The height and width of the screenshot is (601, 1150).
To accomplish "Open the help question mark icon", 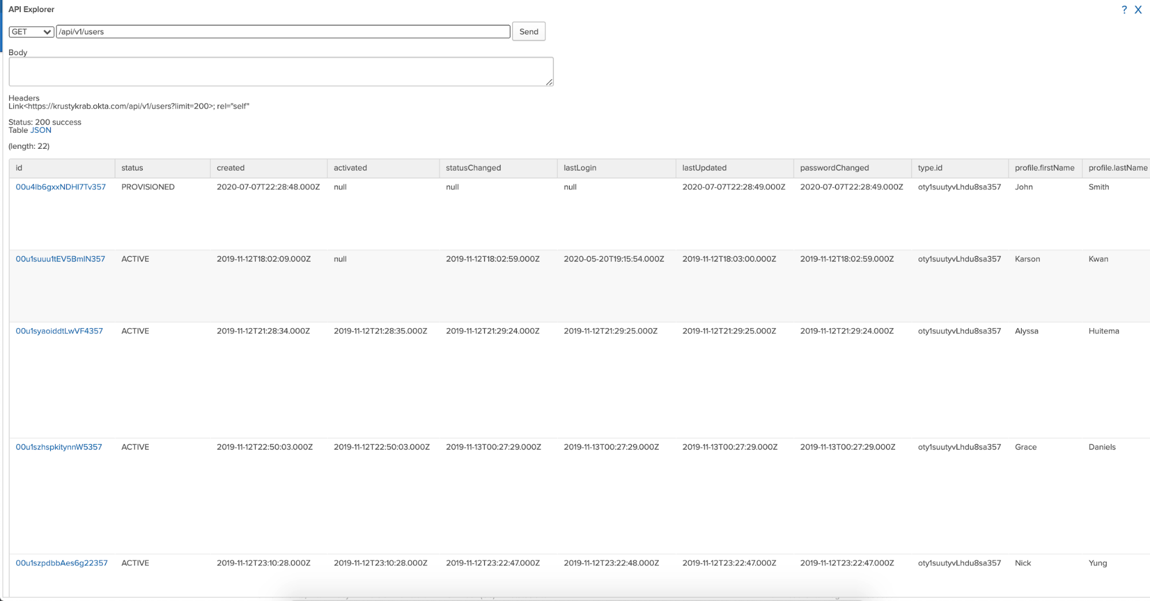I will [1124, 10].
